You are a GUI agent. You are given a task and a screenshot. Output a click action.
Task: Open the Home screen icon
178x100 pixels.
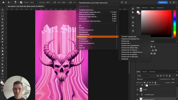click(x=3, y=2)
